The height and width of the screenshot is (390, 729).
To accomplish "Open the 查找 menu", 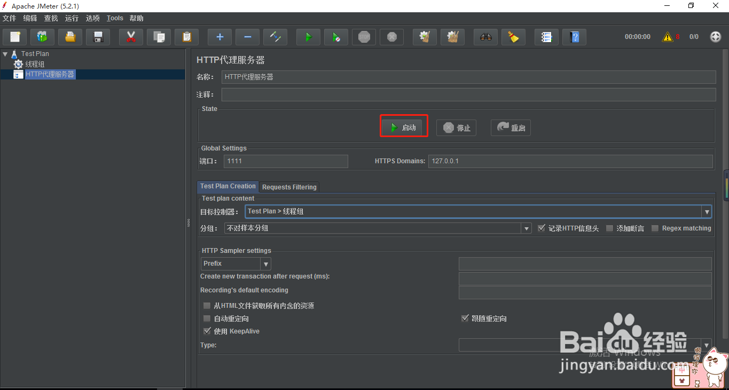I will point(51,18).
